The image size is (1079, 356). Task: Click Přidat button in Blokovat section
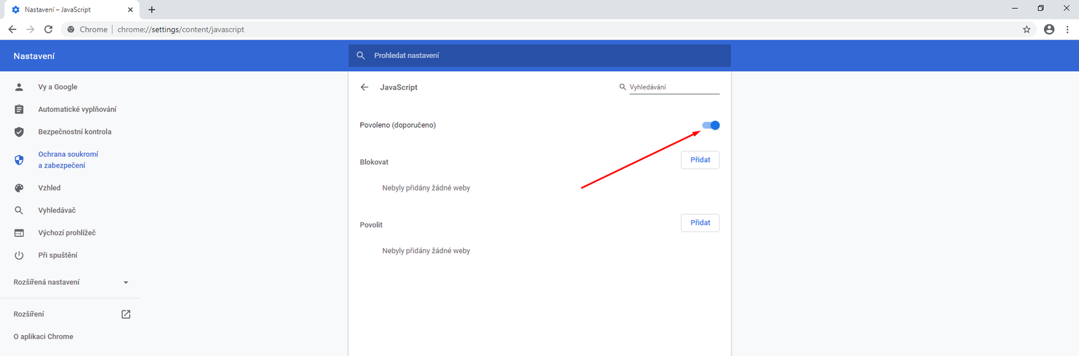[x=700, y=160]
